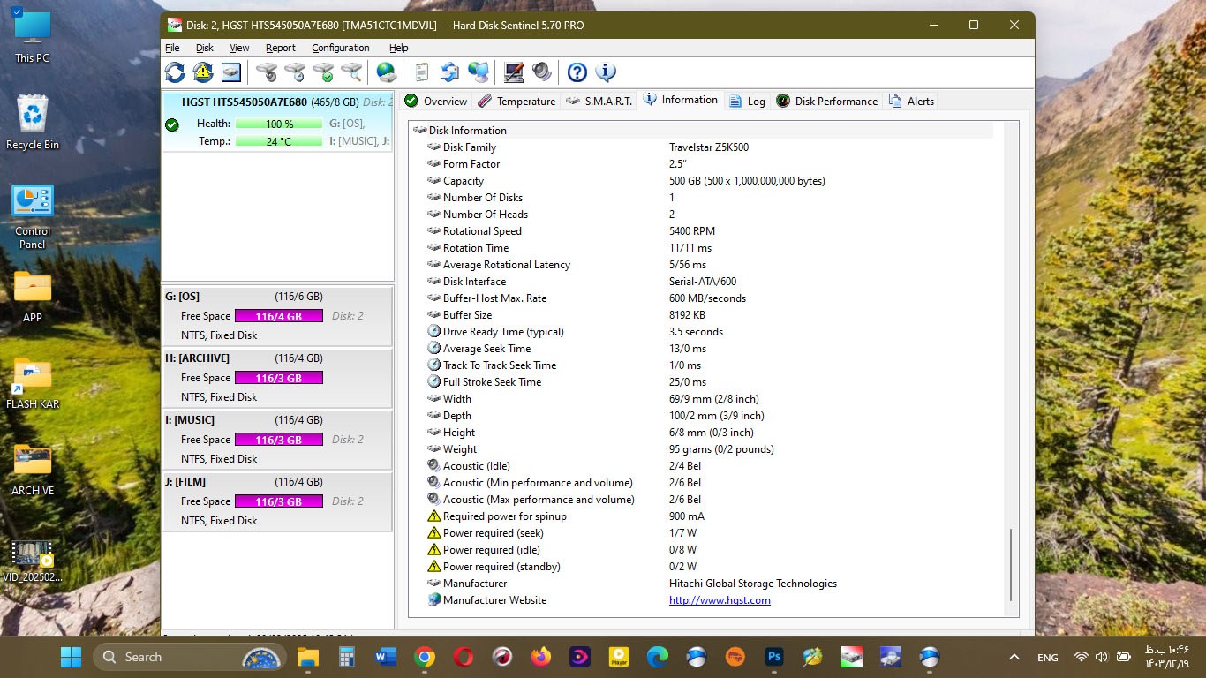1206x678 pixels.
Task: Click the Rotational Speed row
Action: [710, 231]
